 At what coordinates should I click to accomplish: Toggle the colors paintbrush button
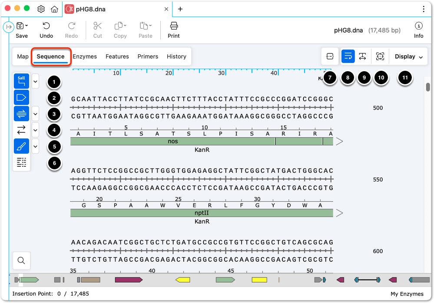pyautogui.click(x=21, y=146)
